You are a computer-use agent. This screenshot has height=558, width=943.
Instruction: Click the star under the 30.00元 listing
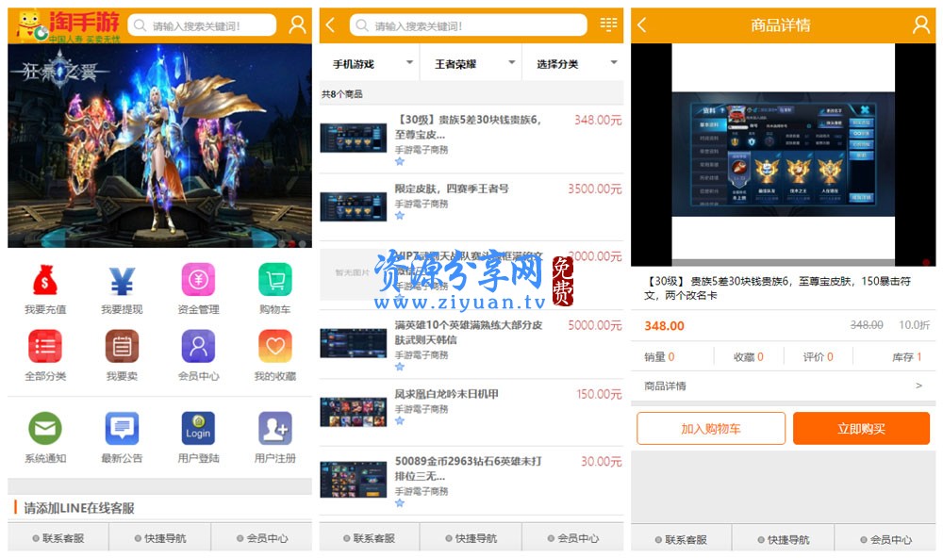click(x=400, y=502)
